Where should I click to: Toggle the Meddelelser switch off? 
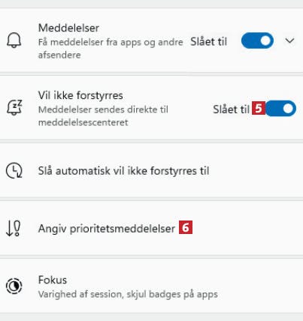tap(257, 40)
